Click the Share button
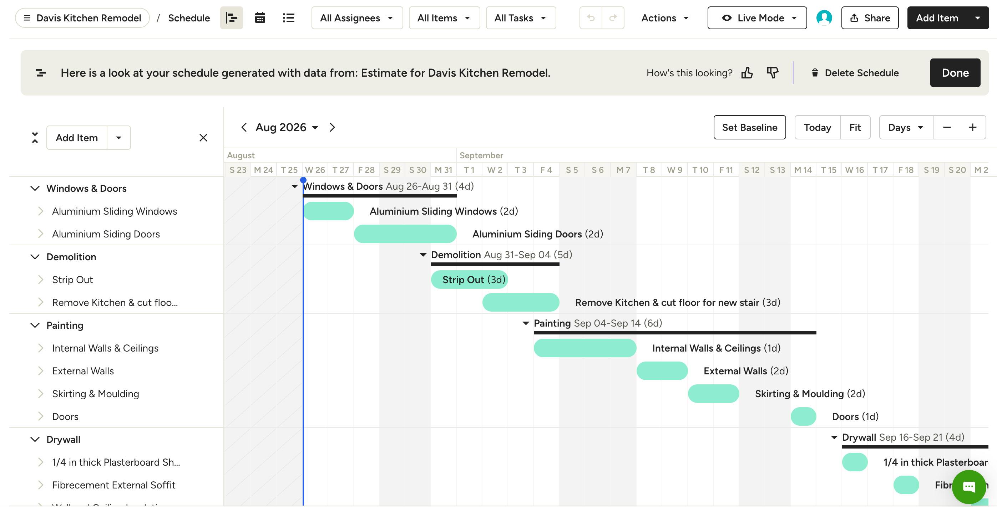Image resolution: width=997 pixels, height=507 pixels. click(870, 18)
